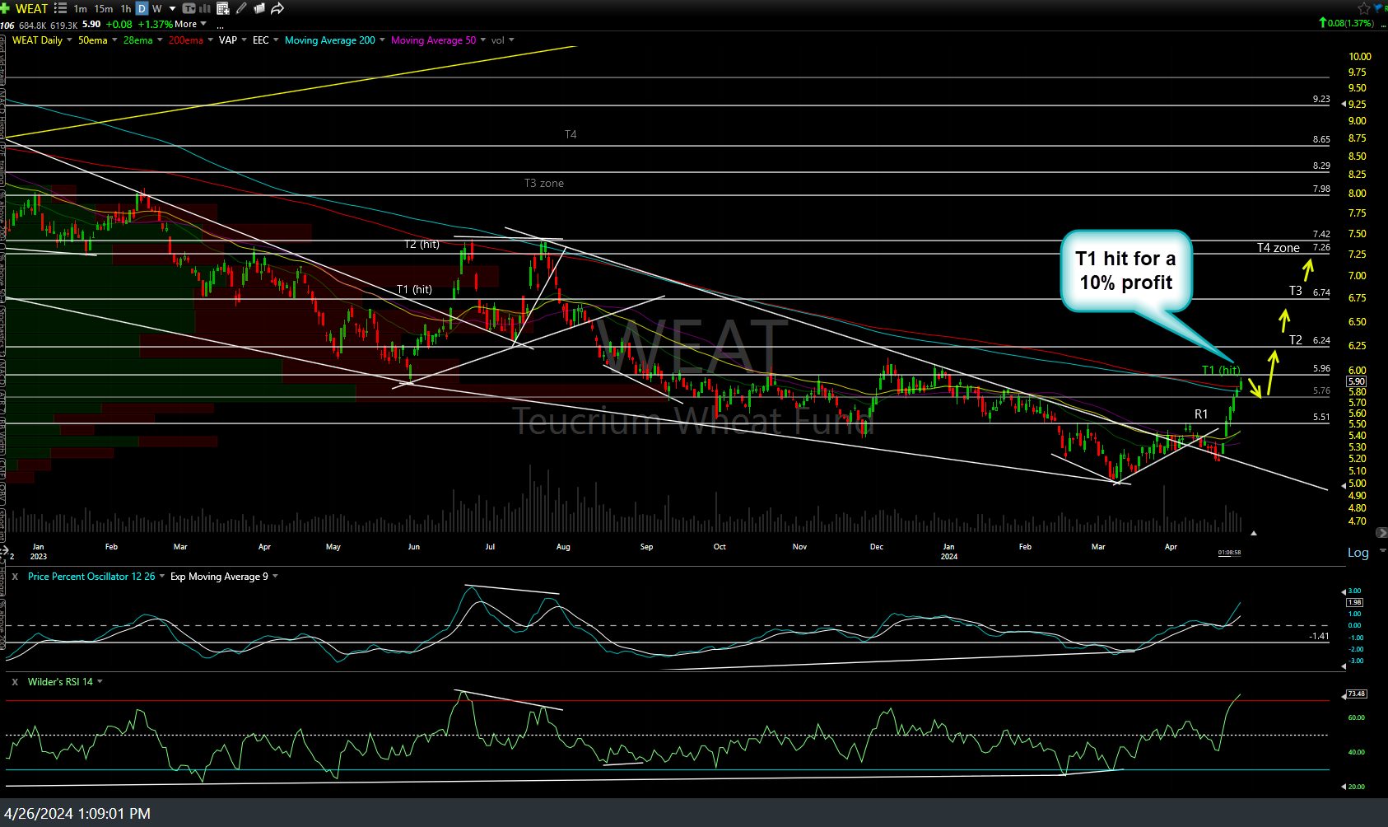Open the calculator/grid icon in the toolbar
Viewport: 1388px width, 827px height.
coord(222,8)
